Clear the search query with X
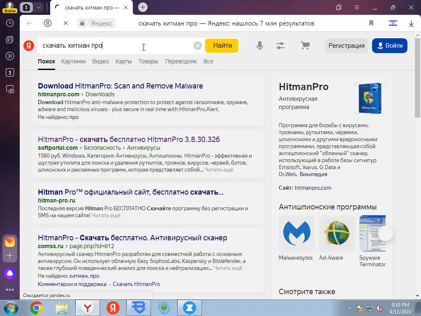421x316 pixels. tap(198, 46)
